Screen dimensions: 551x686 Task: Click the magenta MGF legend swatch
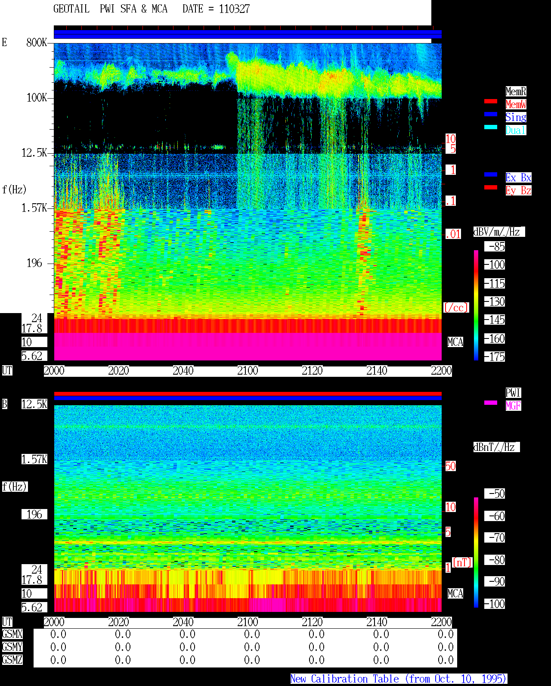pyautogui.click(x=491, y=403)
